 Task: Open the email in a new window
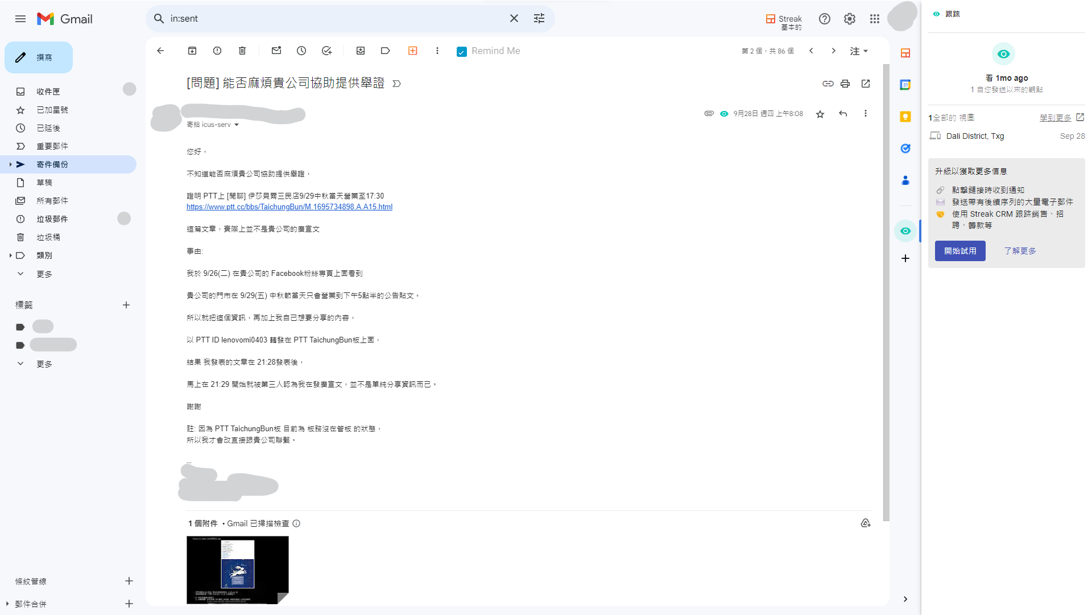(x=866, y=84)
